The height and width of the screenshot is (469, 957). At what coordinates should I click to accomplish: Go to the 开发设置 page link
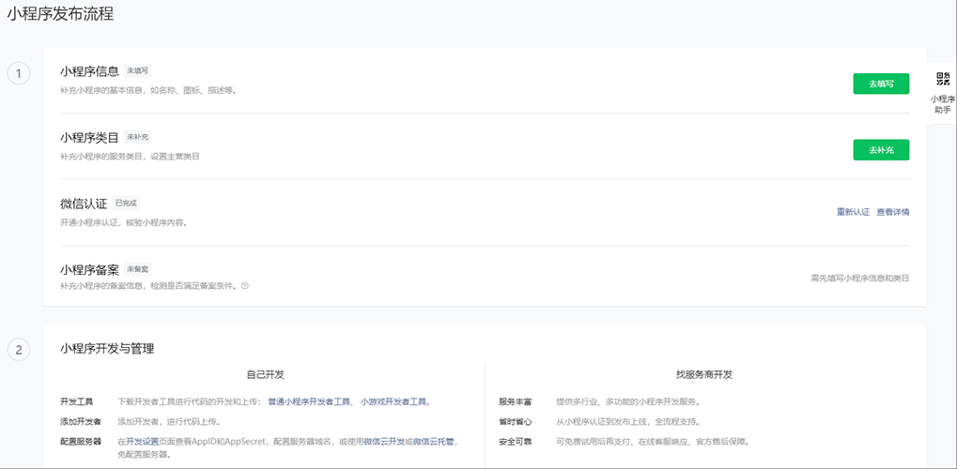(x=142, y=441)
